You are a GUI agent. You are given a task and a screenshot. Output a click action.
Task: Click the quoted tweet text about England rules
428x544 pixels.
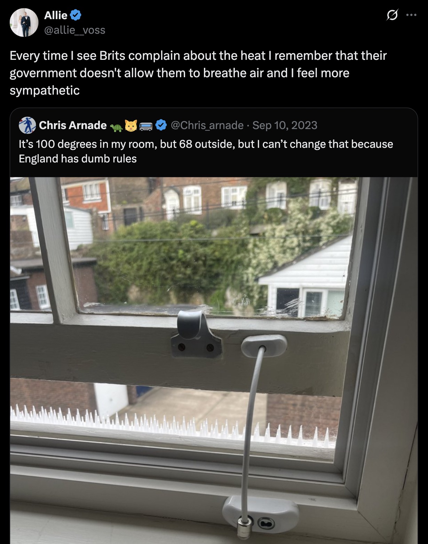tap(206, 151)
